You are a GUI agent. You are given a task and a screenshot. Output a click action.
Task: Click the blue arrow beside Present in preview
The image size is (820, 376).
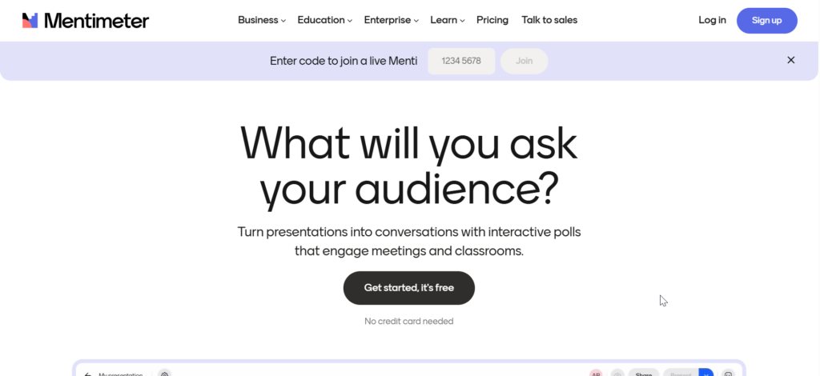[x=705, y=373]
